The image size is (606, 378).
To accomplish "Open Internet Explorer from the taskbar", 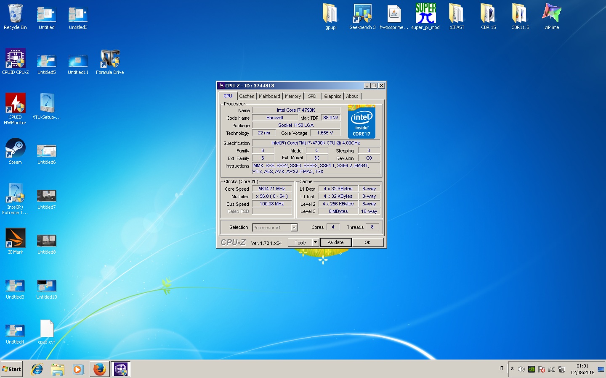I will [37, 369].
